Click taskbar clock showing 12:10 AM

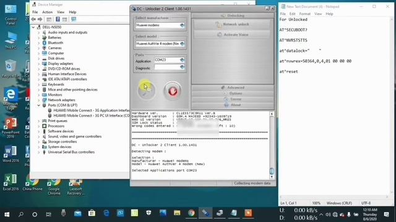(x=370, y=215)
